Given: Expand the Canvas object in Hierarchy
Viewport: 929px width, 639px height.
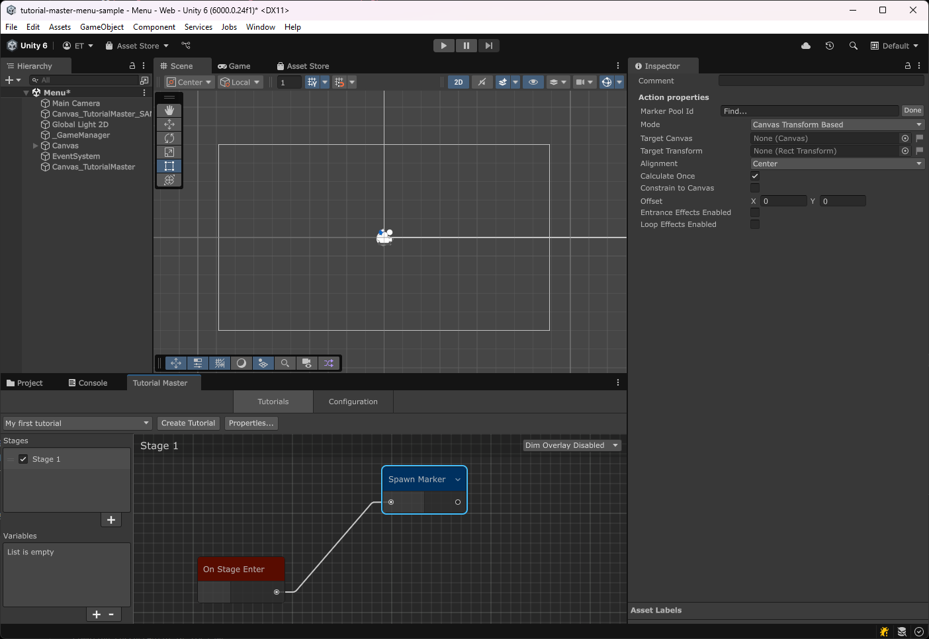Looking at the screenshot, I should (35, 146).
